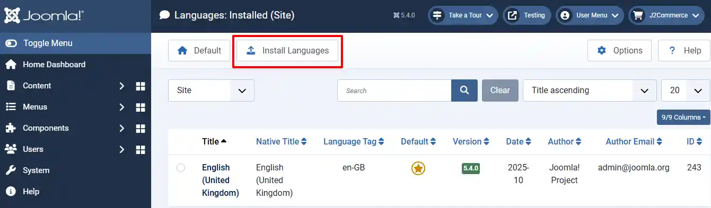The height and width of the screenshot is (208, 711).
Task: Open the Content dashboard grid icon
Action: [141, 86]
